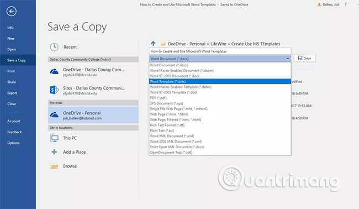
Task: Click the file name input field
Action: coord(220,51)
